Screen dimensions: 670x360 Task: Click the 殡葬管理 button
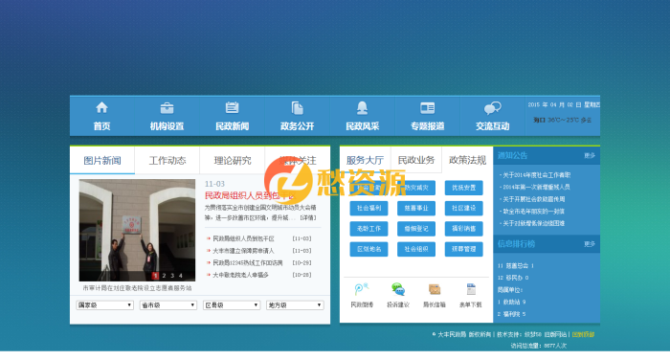pyautogui.click(x=463, y=249)
